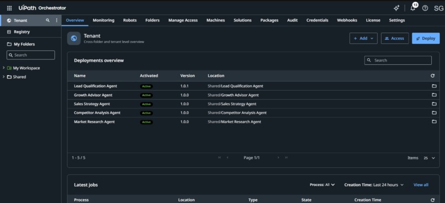Open the help question-mark icon
445x203 pixels.
coord(425,8)
